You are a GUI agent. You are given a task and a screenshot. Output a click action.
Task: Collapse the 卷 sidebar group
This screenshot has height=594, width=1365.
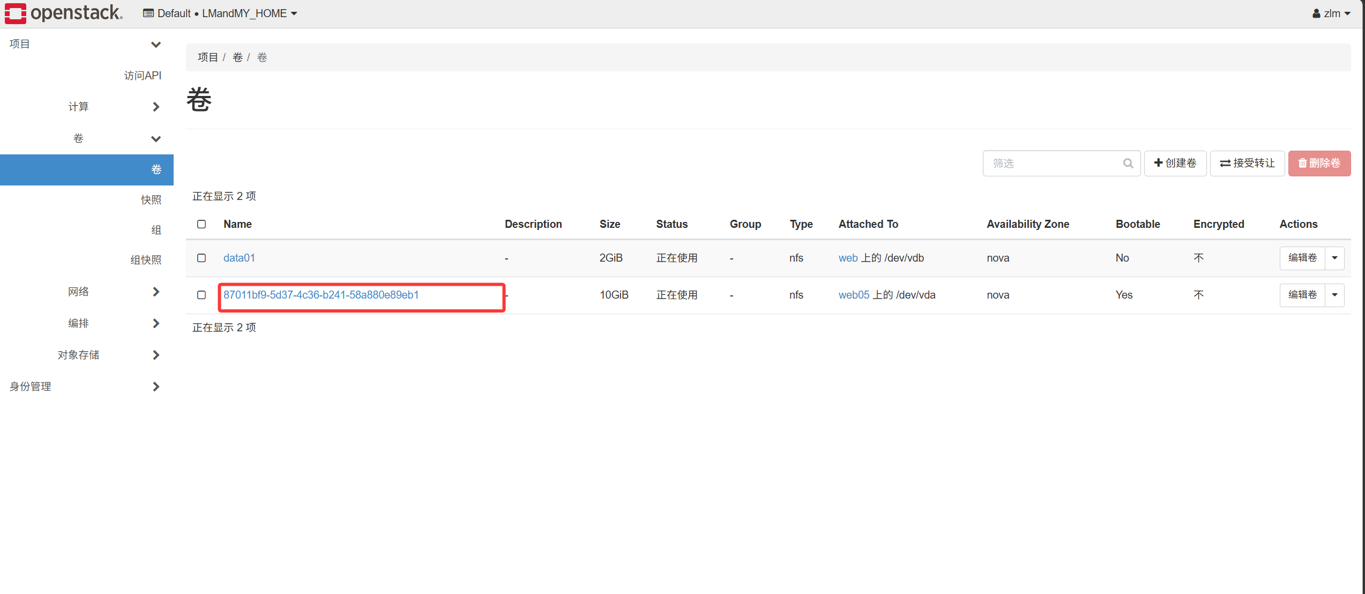(87, 138)
